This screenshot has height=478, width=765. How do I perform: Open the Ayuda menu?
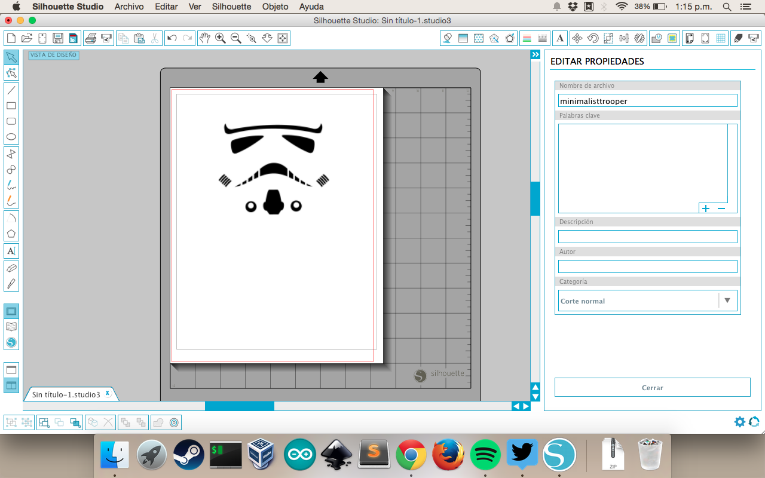coord(311,7)
